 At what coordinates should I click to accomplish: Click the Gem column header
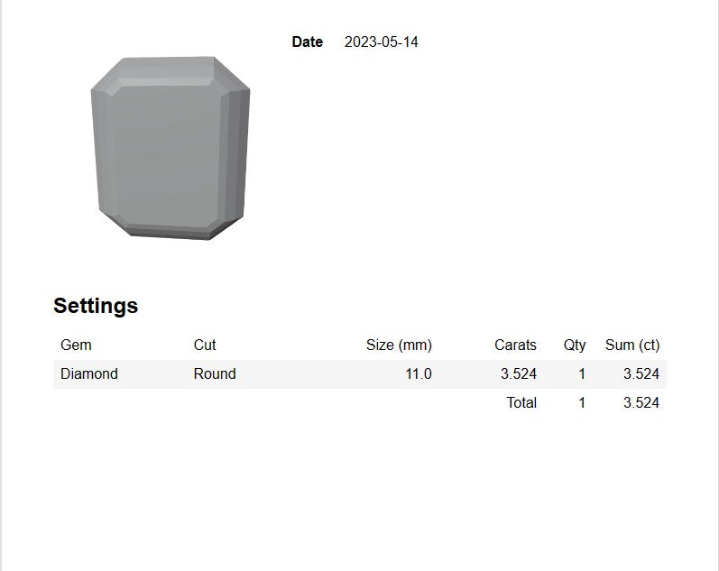[76, 345]
